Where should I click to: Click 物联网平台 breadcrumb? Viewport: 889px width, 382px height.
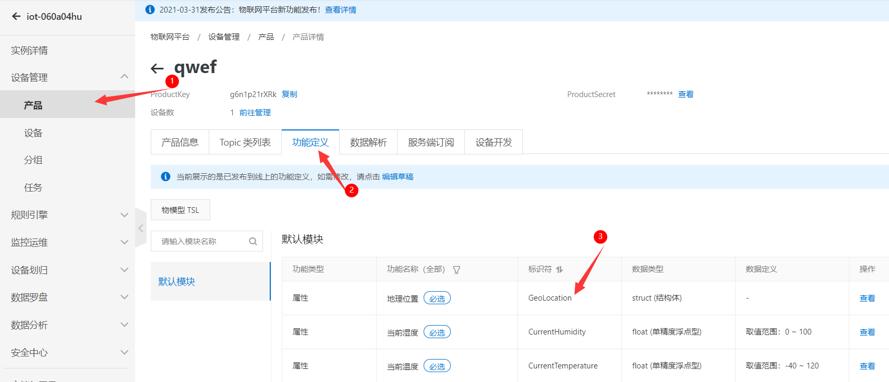click(x=170, y=37)
